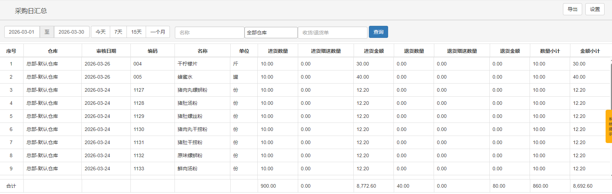This screenshot has height=194, width=612.
Task: Click the 金额小计 column header
Action: (x=590, y=51)
